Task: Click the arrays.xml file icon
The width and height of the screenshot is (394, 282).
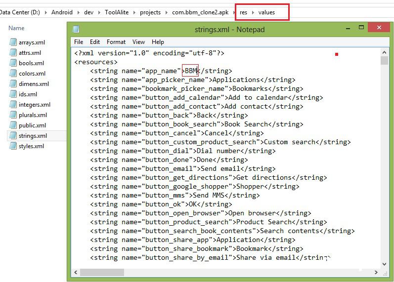Action: point(13,42)
